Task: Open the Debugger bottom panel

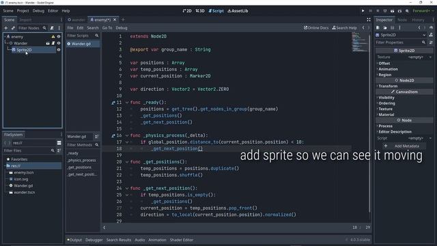Action: [94, 240]
